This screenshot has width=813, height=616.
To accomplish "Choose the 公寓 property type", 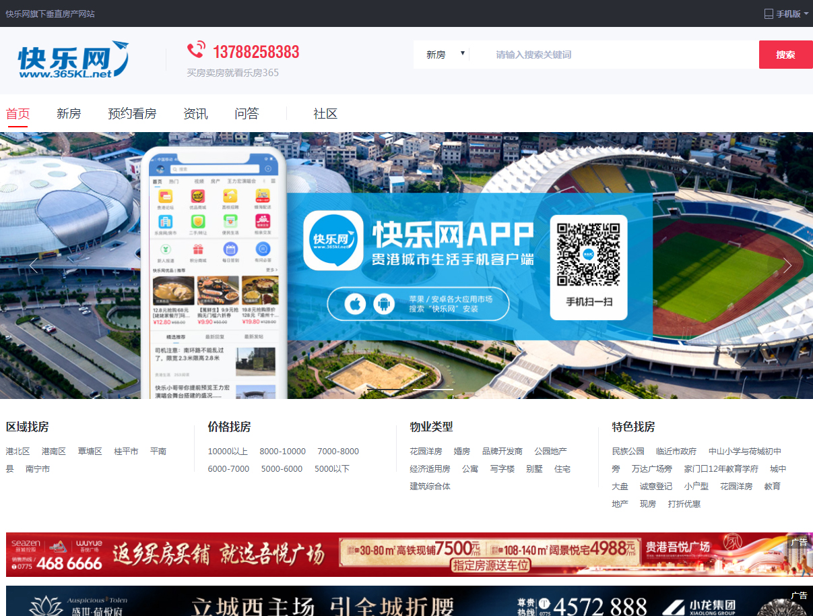I will 470,468.
